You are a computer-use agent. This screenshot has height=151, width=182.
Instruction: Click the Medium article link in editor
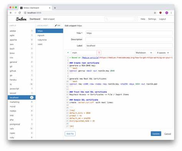[90, 58]
